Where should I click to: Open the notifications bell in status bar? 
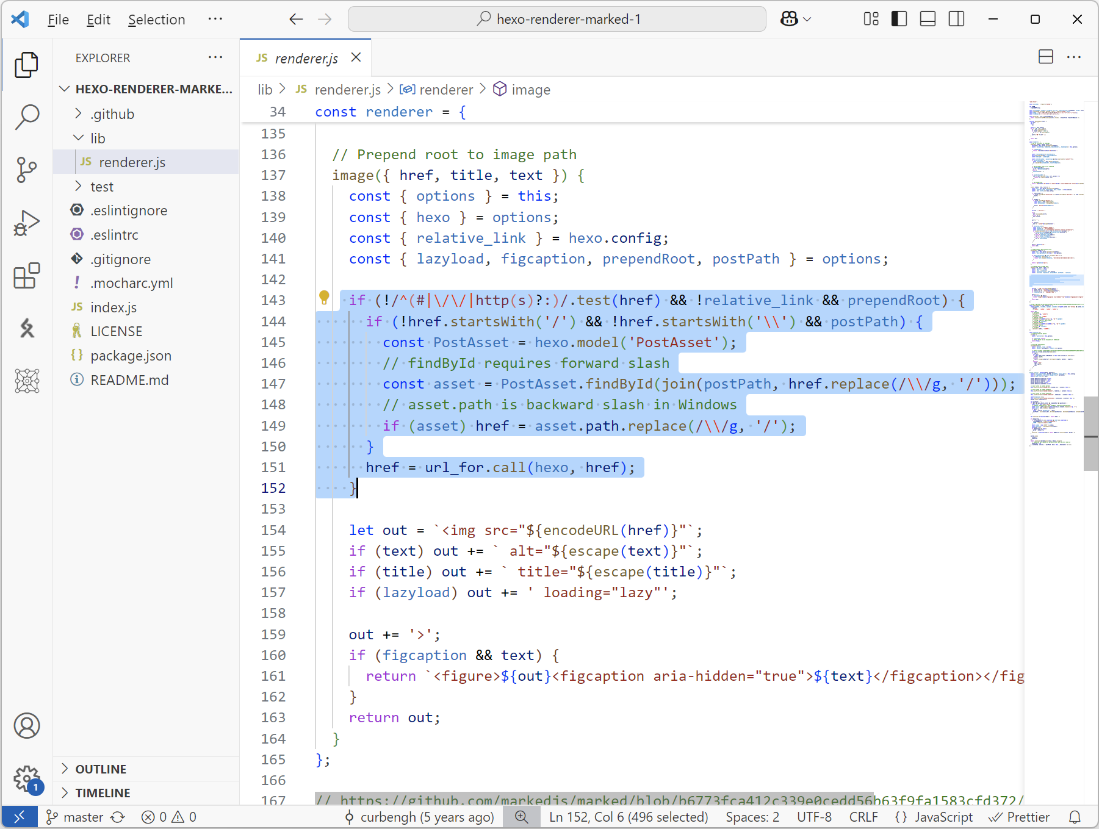(1075, 817)
